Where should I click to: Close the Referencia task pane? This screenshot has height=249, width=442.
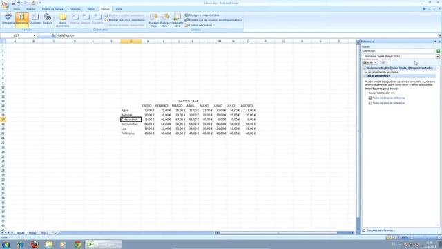[439, 41]
